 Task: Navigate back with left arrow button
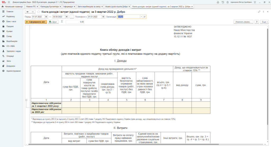coord(28,12)
